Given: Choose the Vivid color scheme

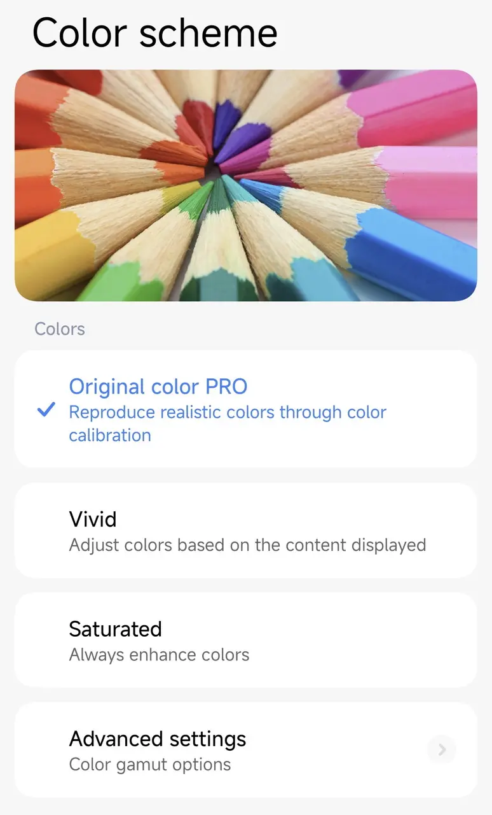Looking at the screenshot, I should [x=93, y=520].
